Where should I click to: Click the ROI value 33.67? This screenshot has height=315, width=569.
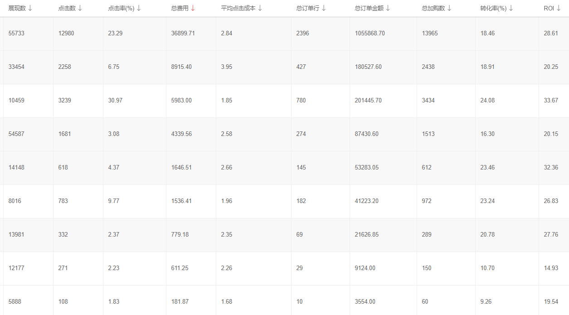pyautogui.click(x=551, y=101)
